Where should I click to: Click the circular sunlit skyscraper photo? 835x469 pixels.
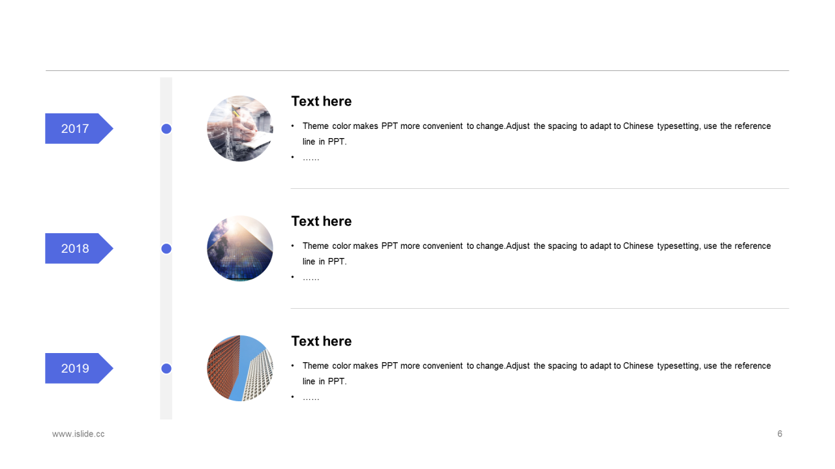coord(240,248)
